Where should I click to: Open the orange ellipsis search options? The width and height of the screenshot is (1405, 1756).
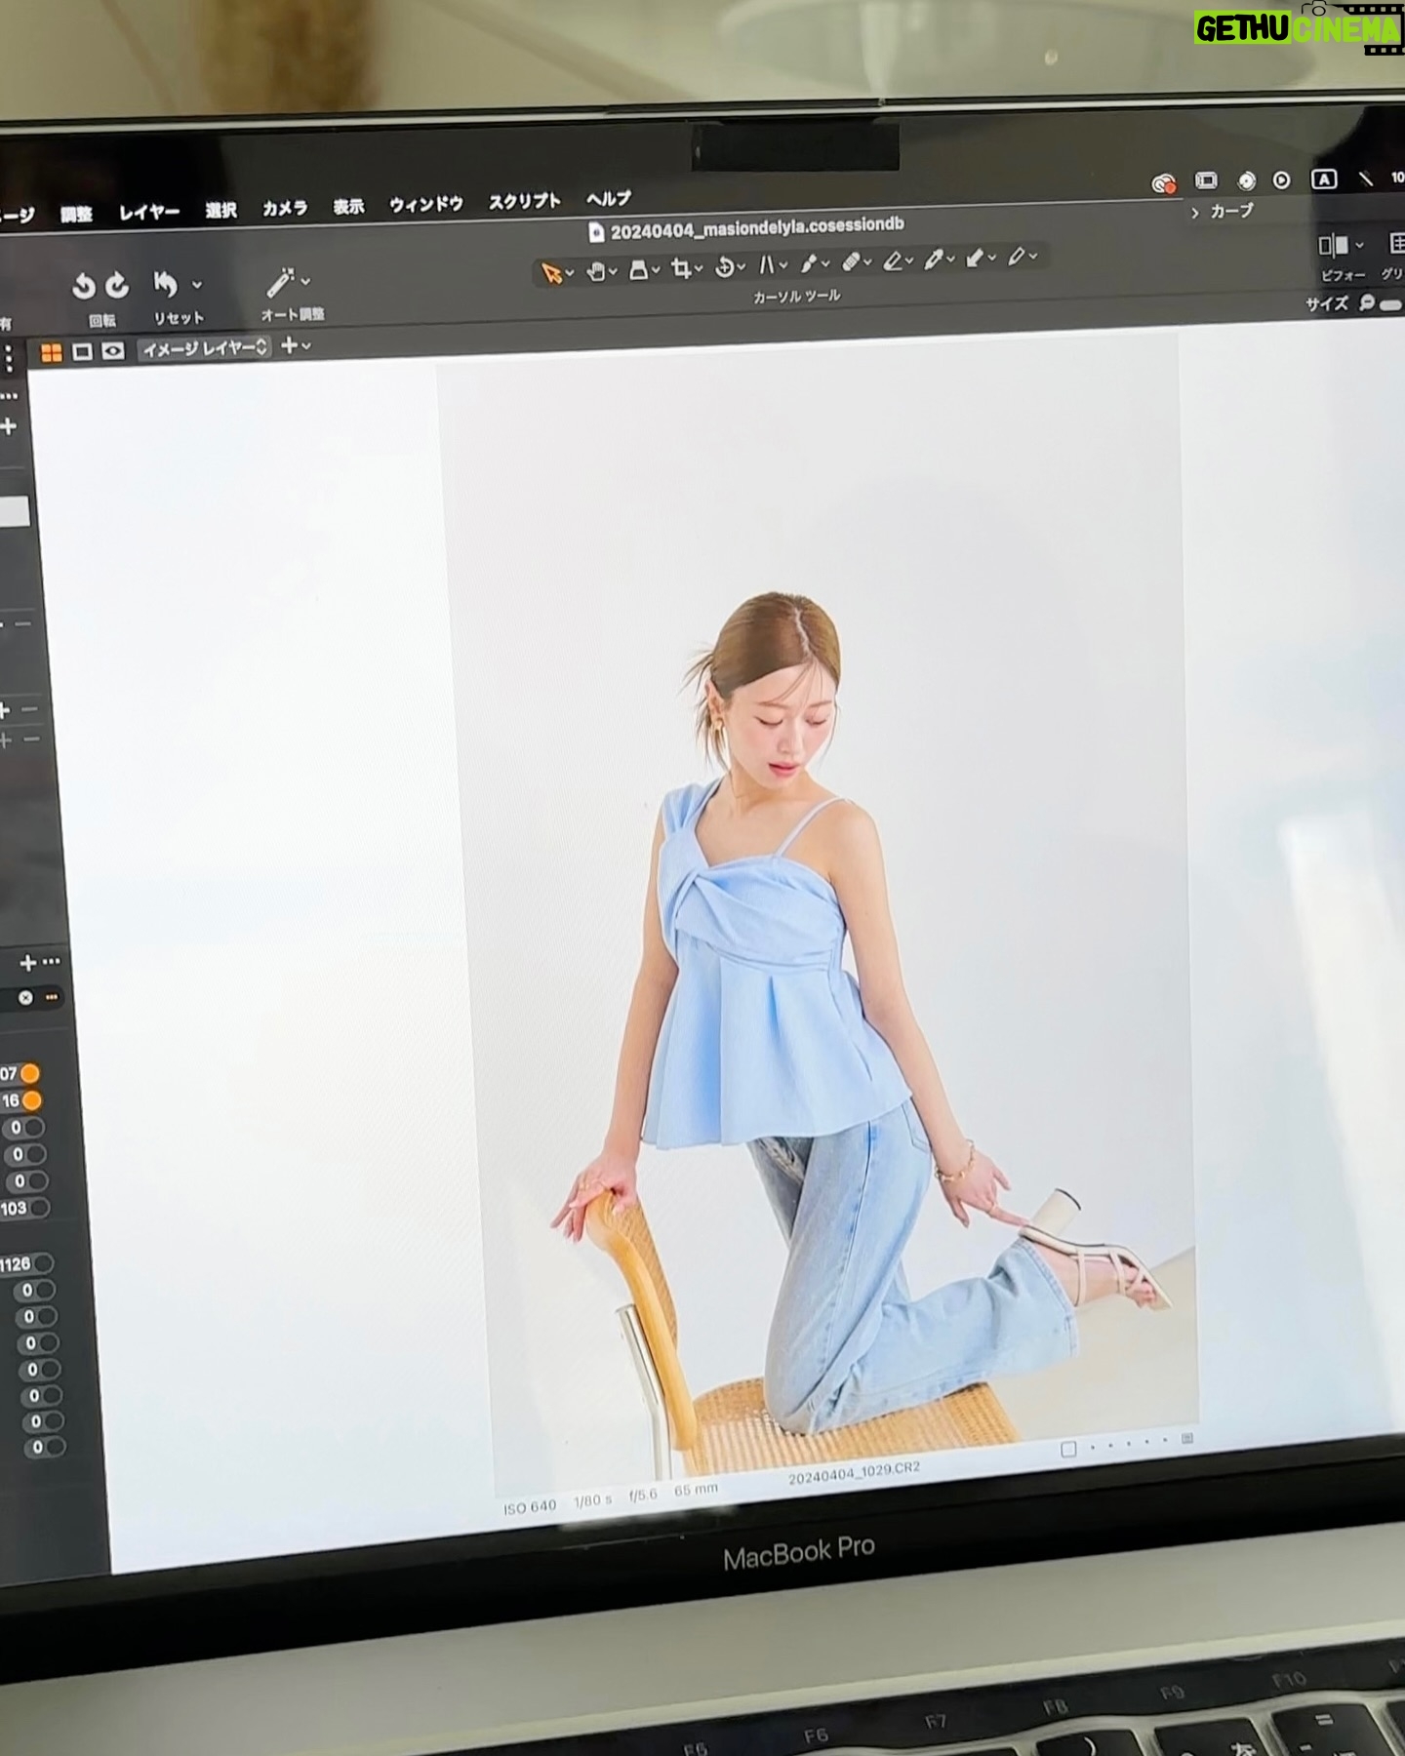click(x=51, y=997)
